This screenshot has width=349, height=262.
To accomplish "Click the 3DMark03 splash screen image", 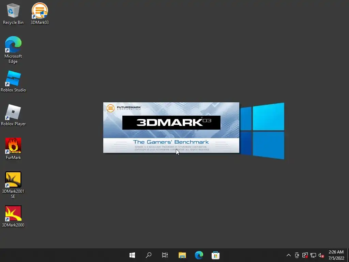I will coord(171,128).
